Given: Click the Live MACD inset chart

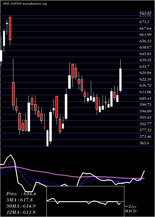Looking at the screenshot, I should 85,201.
